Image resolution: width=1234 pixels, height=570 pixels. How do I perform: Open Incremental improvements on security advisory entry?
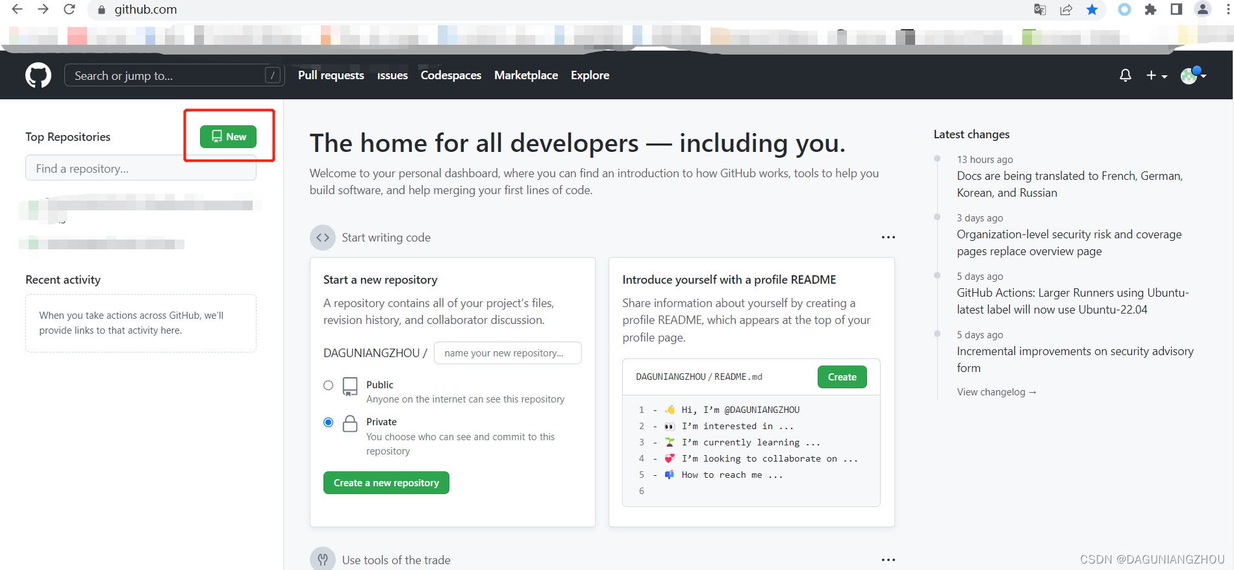pyautogui.click(x=1075, y=360)
